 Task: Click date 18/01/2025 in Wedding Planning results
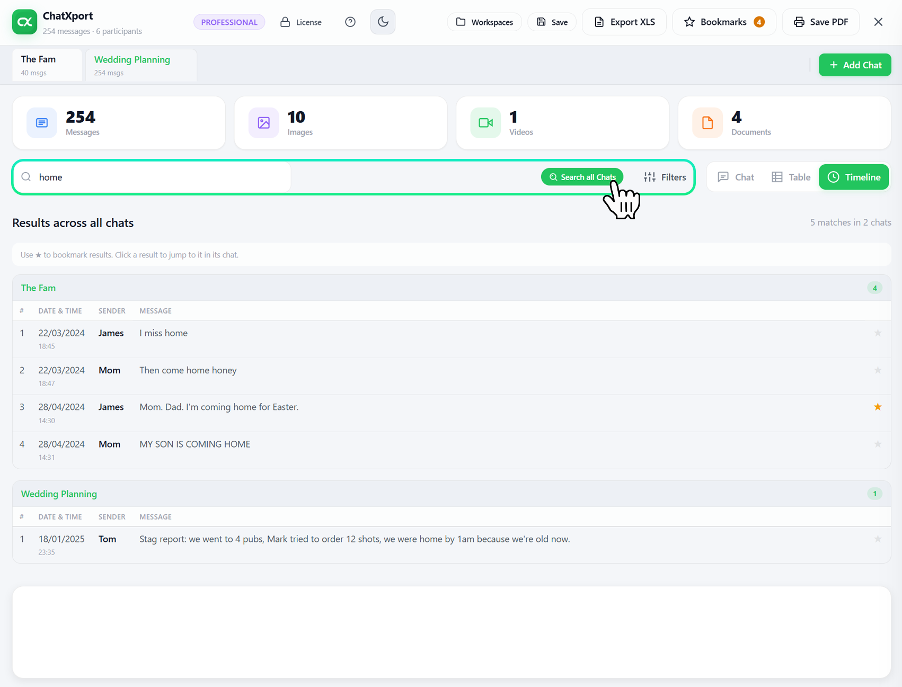pyautogui.click(x=61, y=539)
